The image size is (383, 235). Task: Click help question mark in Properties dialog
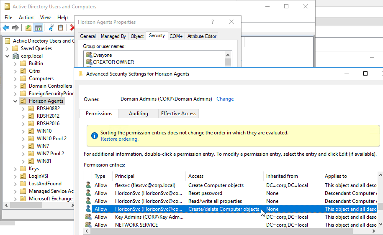tap(213, 22)
